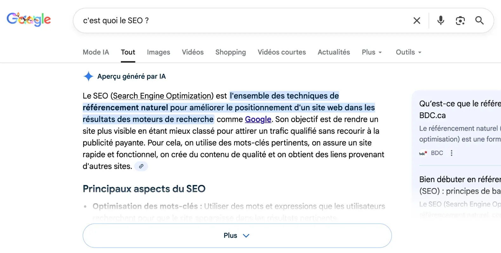This screenshot has height=253, width=501.
Task: Click the 'Aperçu généré par IA' label
Action: coord(131,76)
